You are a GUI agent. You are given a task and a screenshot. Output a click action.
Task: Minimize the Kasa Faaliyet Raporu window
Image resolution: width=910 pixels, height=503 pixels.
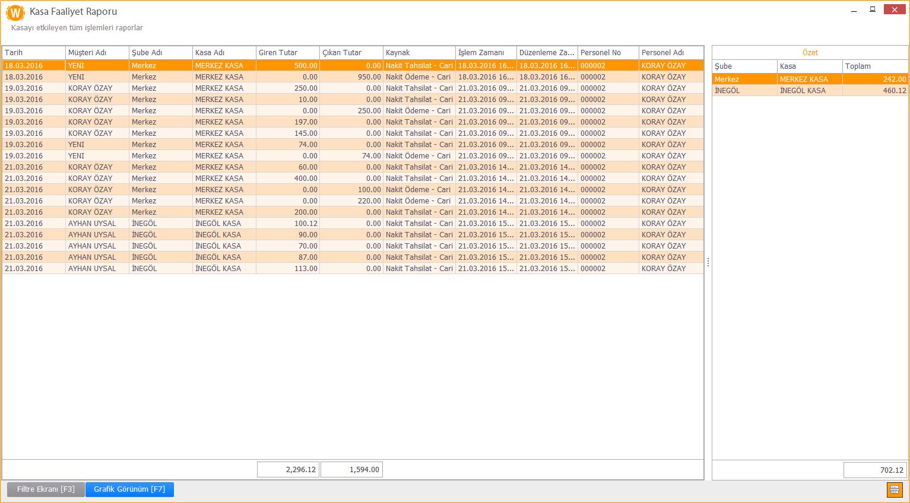854,10
